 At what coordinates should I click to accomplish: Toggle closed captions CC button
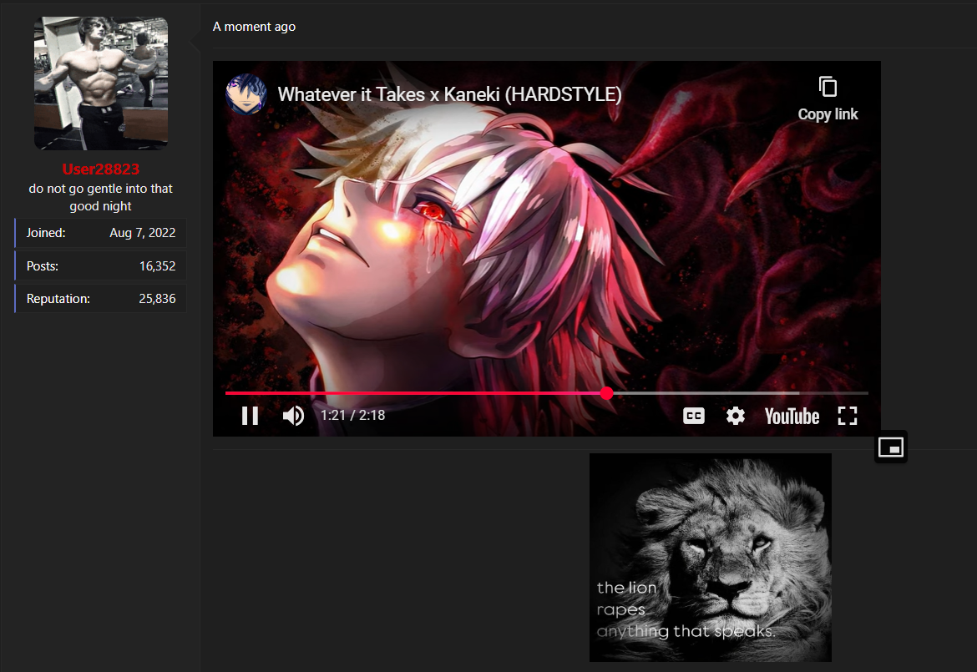pos(693,416)
